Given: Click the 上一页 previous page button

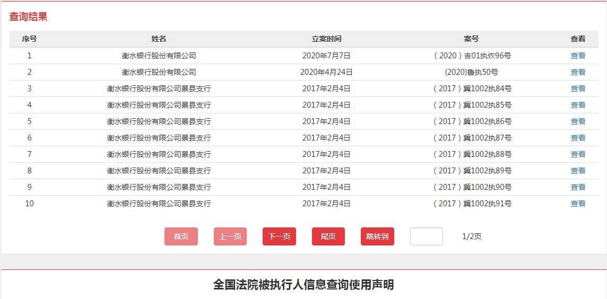Looking at the screenshot, I should coord(230,236).
